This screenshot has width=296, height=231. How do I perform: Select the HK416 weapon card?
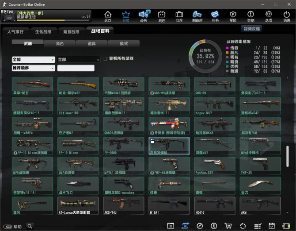coord(215,206)
